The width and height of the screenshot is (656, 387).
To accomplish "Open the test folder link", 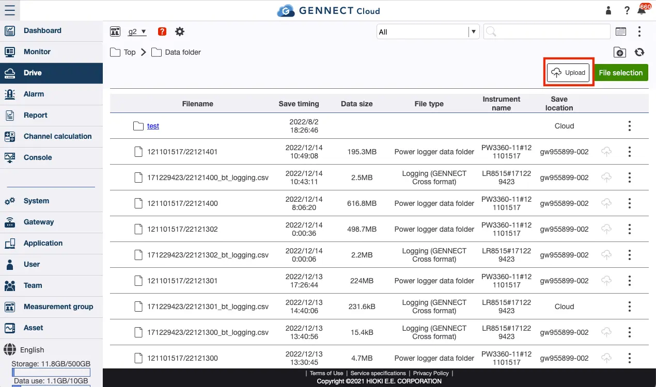I will coord(153,126).
